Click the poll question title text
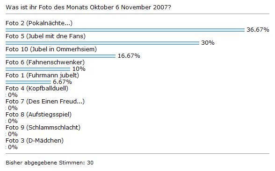 (x=88, y=7)
